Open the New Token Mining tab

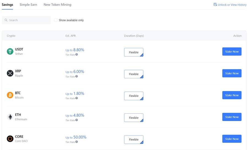click(x=57, y=5)
